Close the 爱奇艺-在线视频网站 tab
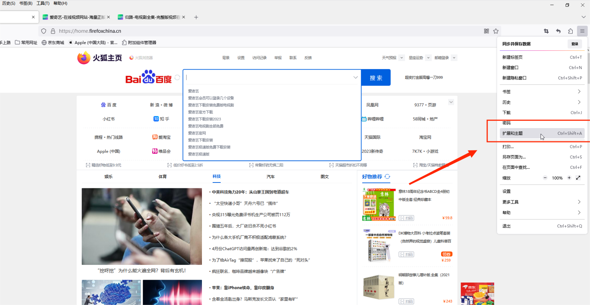 point(108,17)
